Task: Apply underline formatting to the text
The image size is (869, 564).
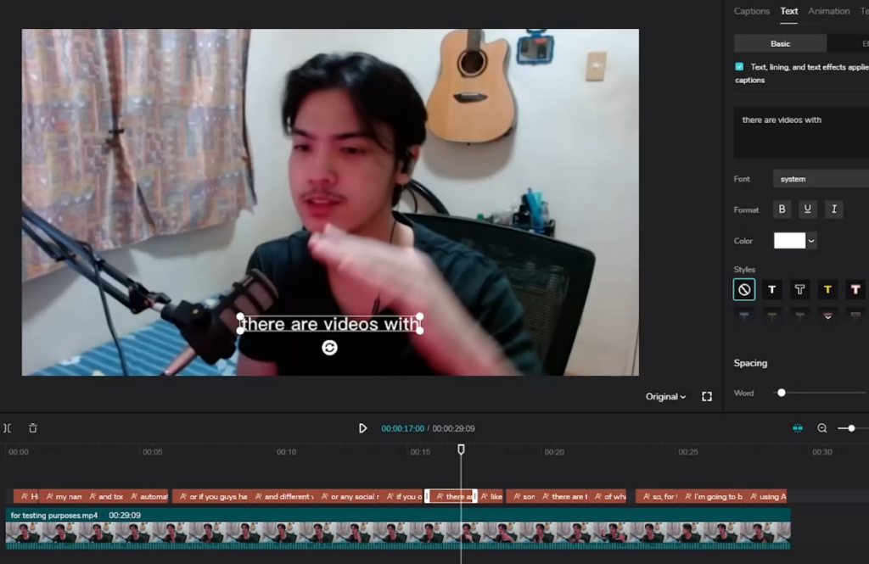Action: [x=807, y=209]
